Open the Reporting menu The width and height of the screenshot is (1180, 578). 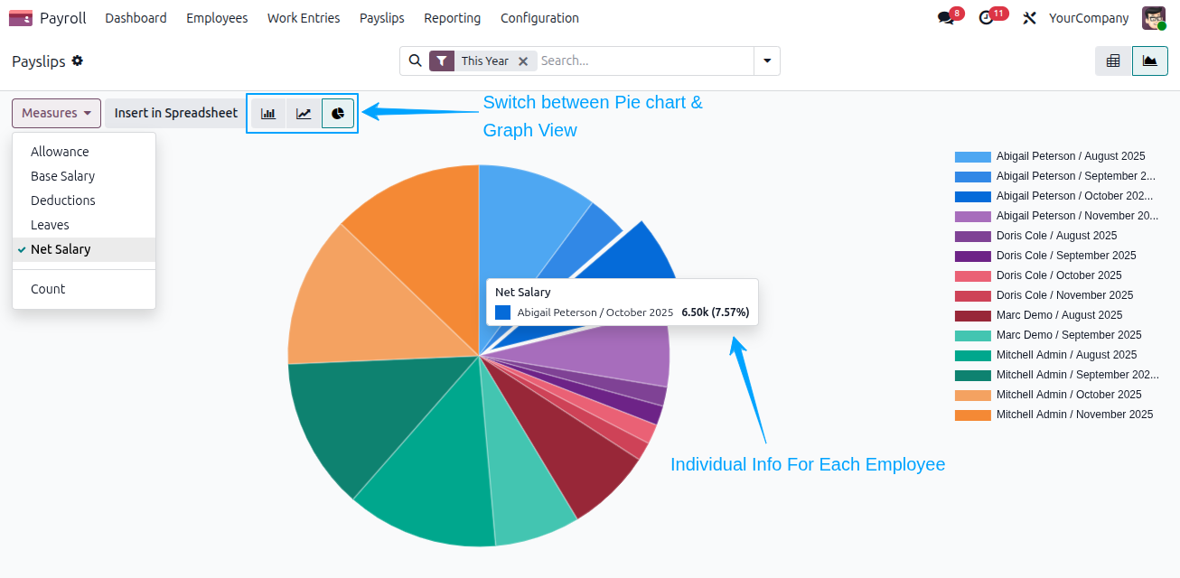click(x=452, y=18)
